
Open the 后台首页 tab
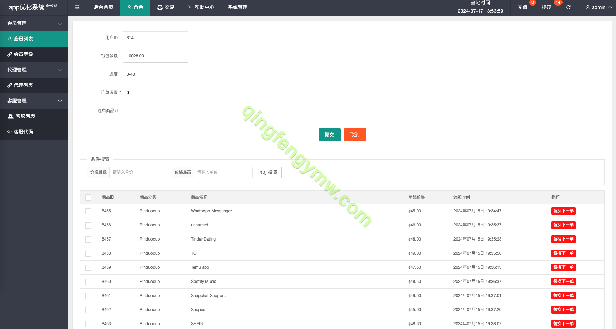pos(104,7)
